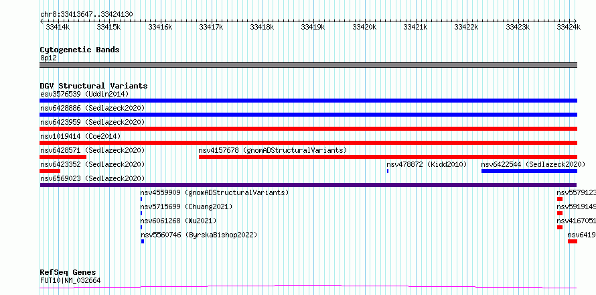
Task: Open nsv5560746 (ByrskaBishop2022) label
Action: (x=199, y=235)
